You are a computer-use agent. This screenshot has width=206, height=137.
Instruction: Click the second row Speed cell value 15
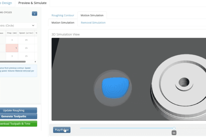(x=26, y=48)
